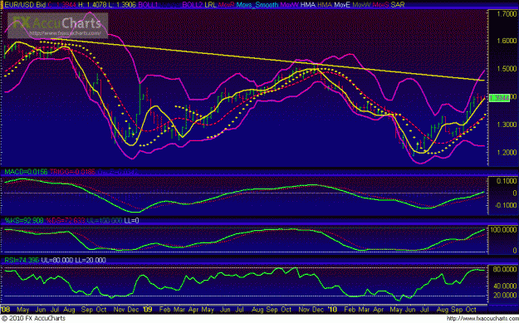Click the '09 year marker on time axis
The width and height of the screenshot is (519, 323).
coord(147,310)
